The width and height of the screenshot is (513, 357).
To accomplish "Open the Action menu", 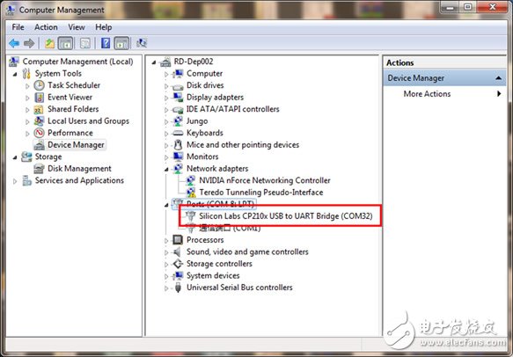I will [46, 27].
